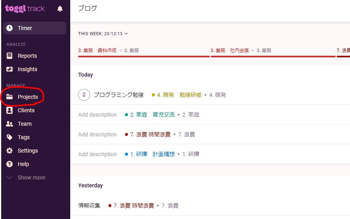
Task: Click the Projects folder icon
Action: click(x=10, y=97)
